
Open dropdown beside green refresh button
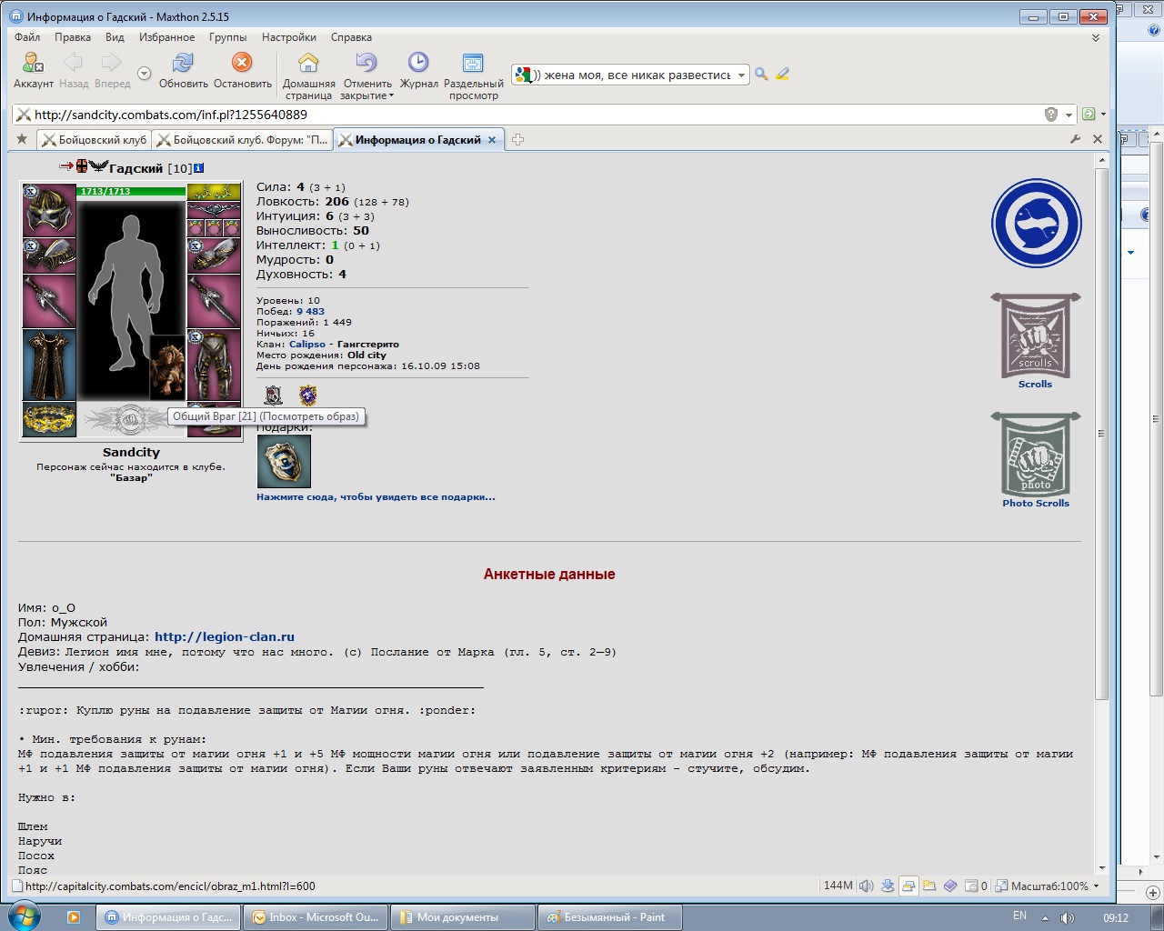[x=1103, y=115]
